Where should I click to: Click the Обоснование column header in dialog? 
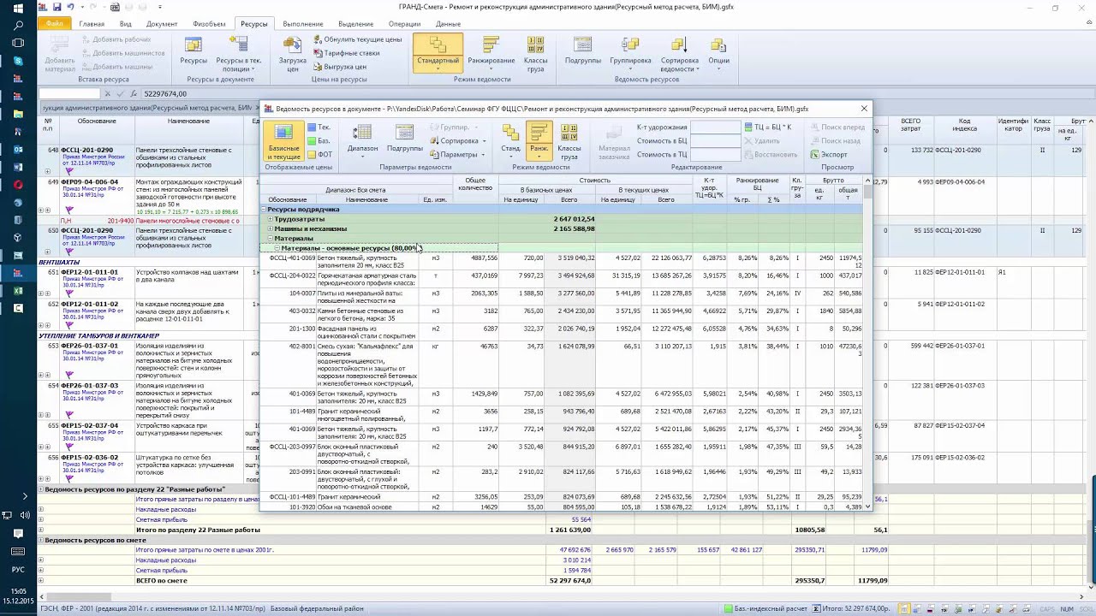pos(288,200)
